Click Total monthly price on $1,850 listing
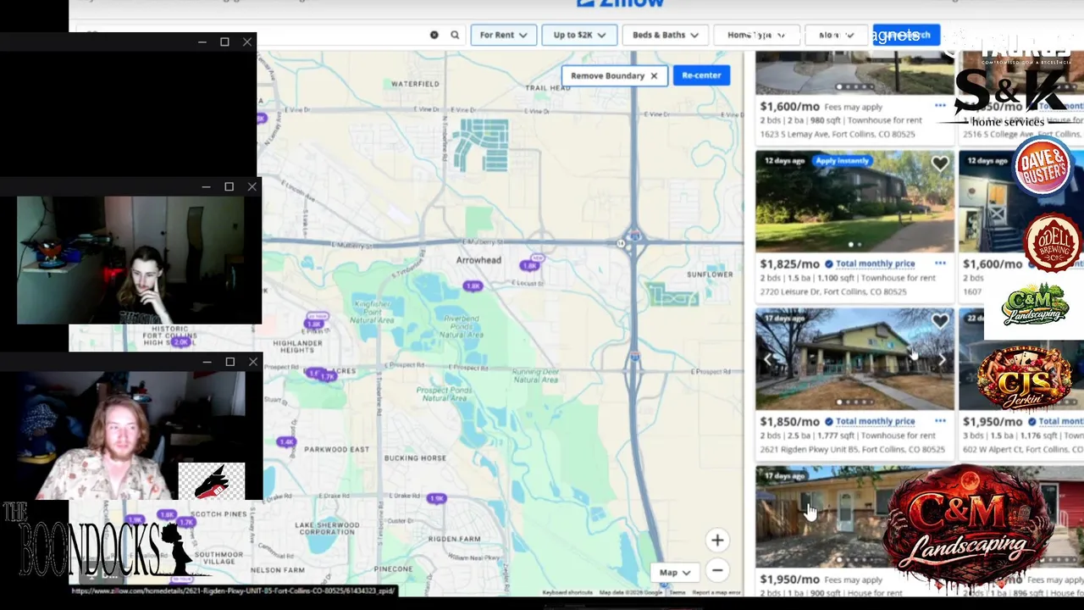Image resolution: width=1084 pixels, height=610 pixels. (875, 421)
